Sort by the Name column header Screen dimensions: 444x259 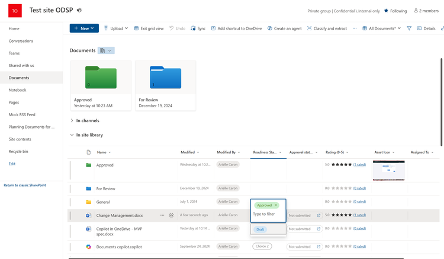[x=104, y=152]
